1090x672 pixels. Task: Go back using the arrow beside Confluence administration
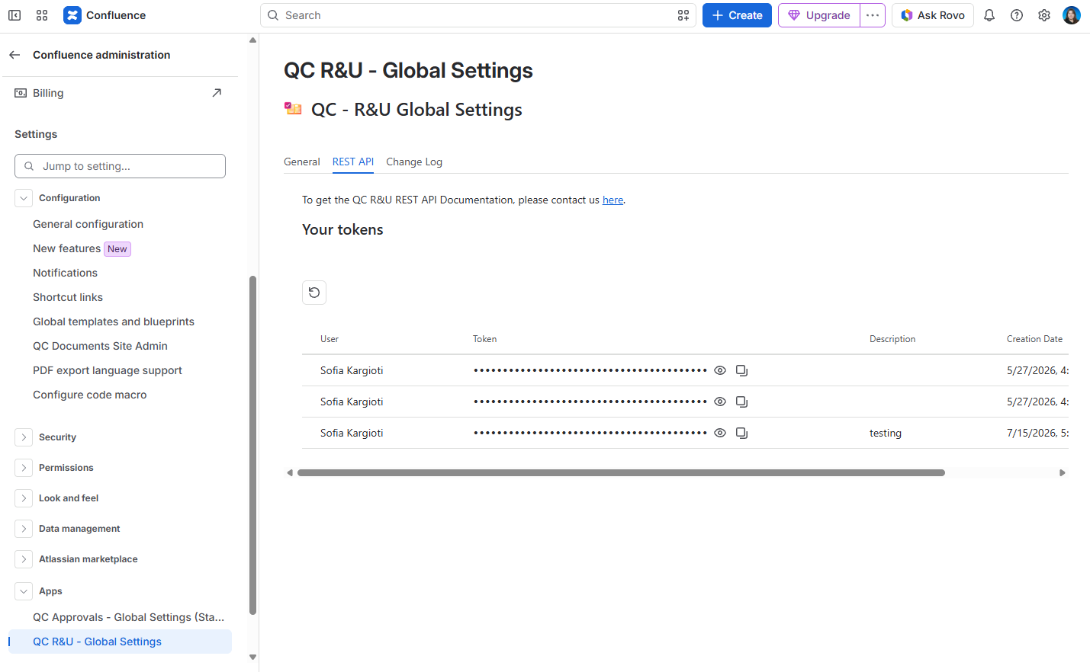tap(14, 55)
